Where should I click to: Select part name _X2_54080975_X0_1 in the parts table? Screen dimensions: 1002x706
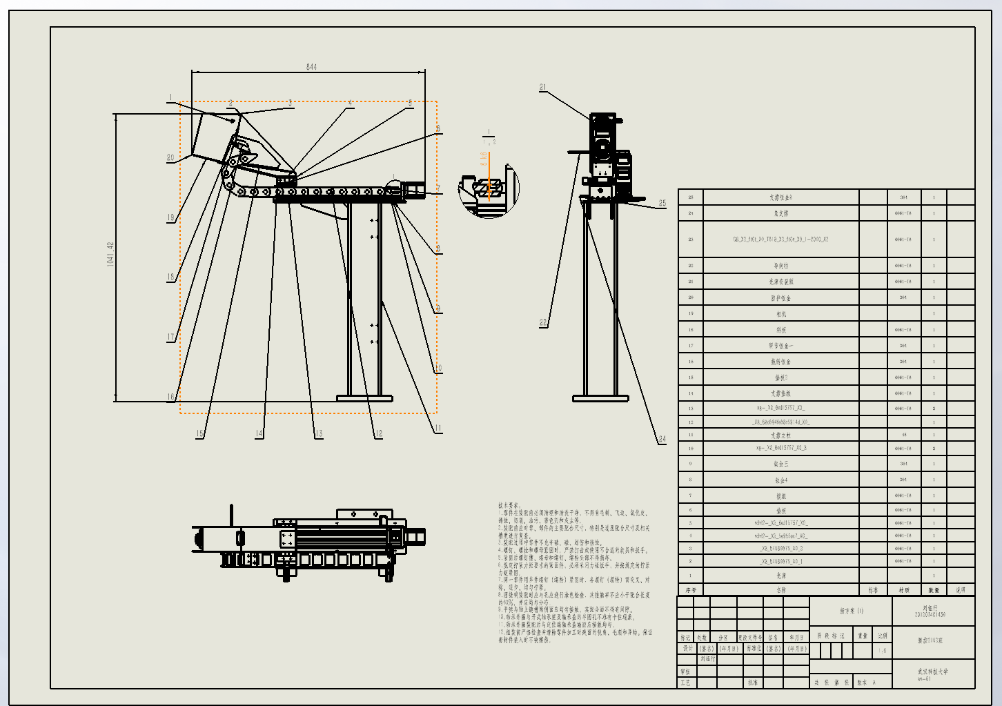click(780, 562)
